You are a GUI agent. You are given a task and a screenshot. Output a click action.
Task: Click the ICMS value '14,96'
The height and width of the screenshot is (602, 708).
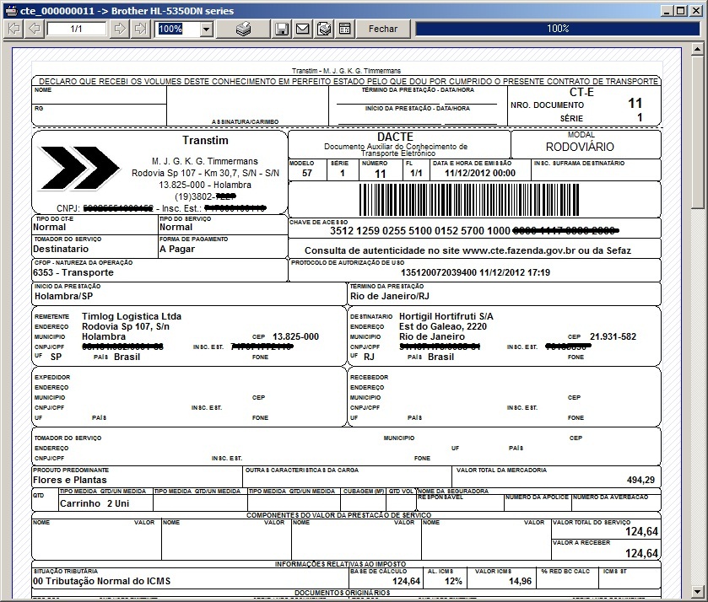tap(520, 581)
